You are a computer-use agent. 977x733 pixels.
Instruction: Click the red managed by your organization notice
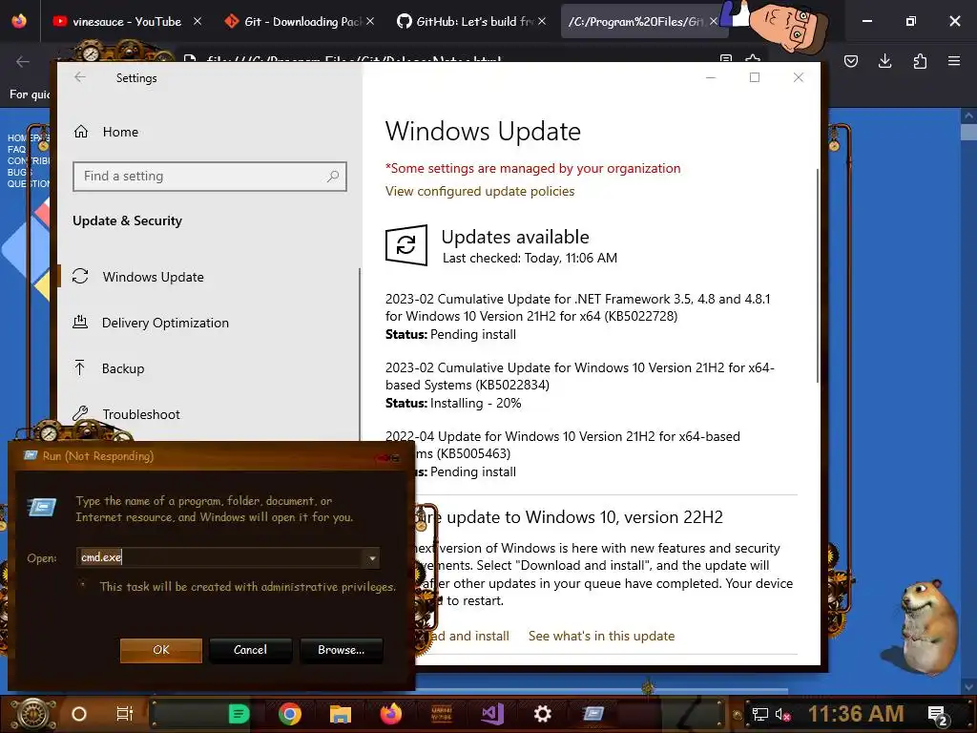[x=532, y=168]
